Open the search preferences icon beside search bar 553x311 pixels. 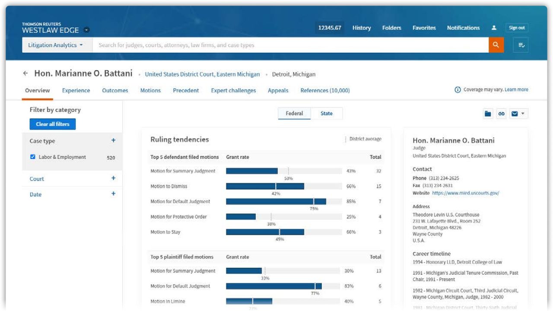(x=521, y=44)
